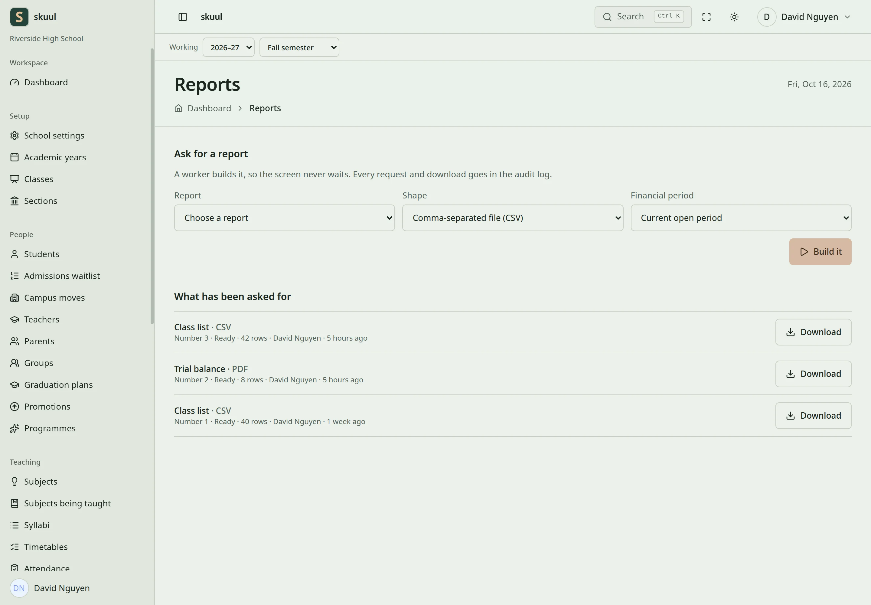The image size is (871, 605).
Task: Click the Build it button
Action: coord(820,252)
